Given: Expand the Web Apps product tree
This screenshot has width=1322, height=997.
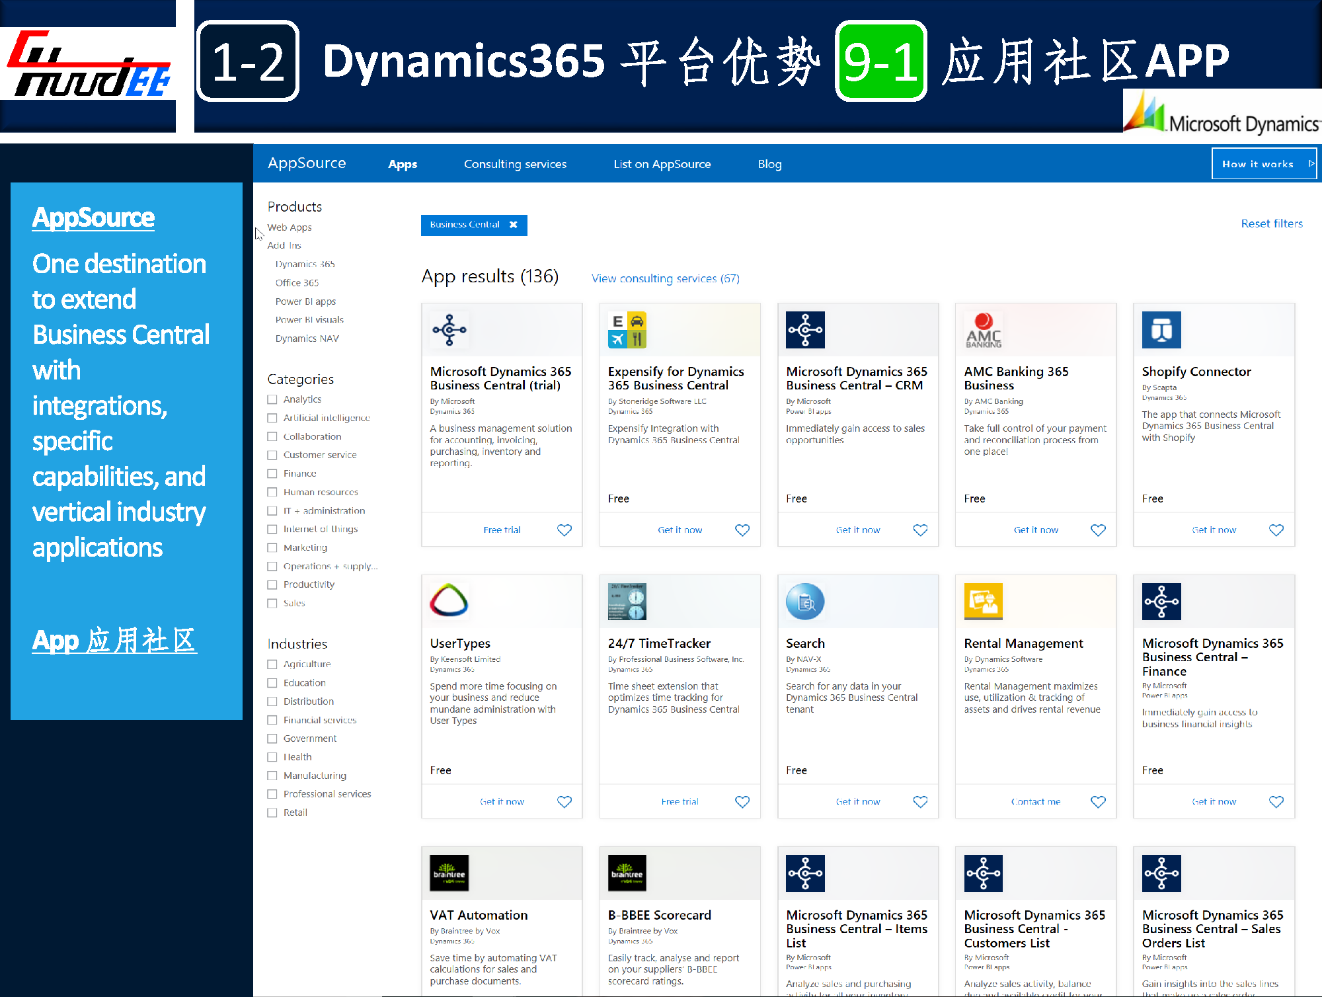Looking at the screenshot, I should coord(290,227).
